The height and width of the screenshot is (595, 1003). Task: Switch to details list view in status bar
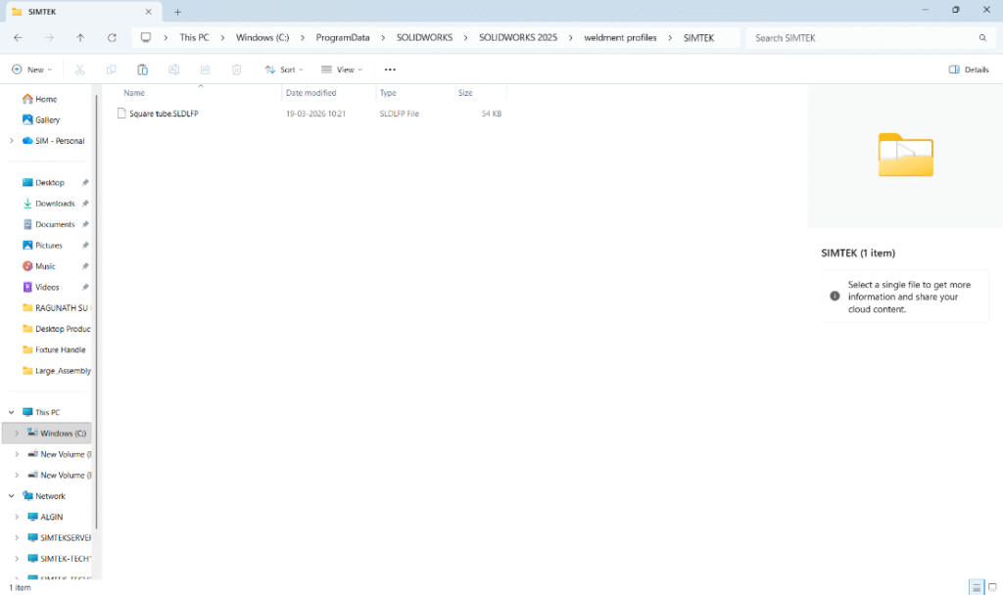[x=976, y=587]
